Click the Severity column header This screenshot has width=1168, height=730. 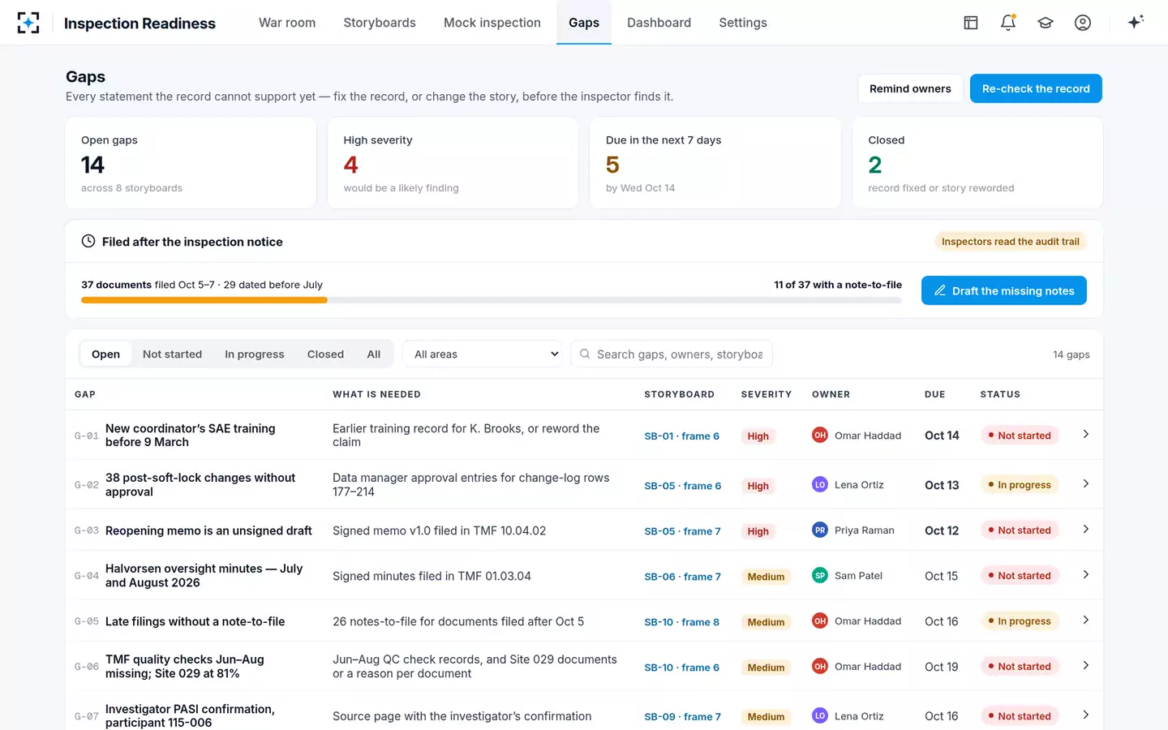tap(766, 394)
